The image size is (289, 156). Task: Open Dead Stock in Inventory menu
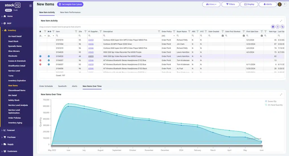click(x=13, y=41)
